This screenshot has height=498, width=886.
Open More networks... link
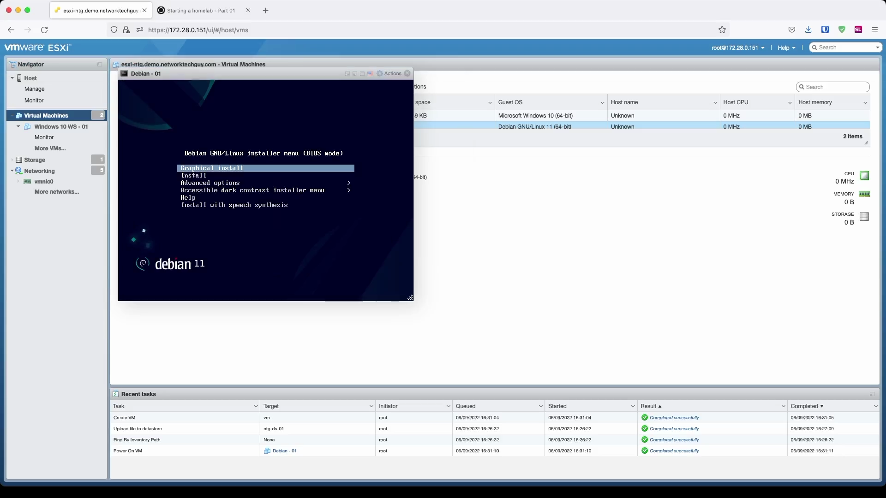57,192
